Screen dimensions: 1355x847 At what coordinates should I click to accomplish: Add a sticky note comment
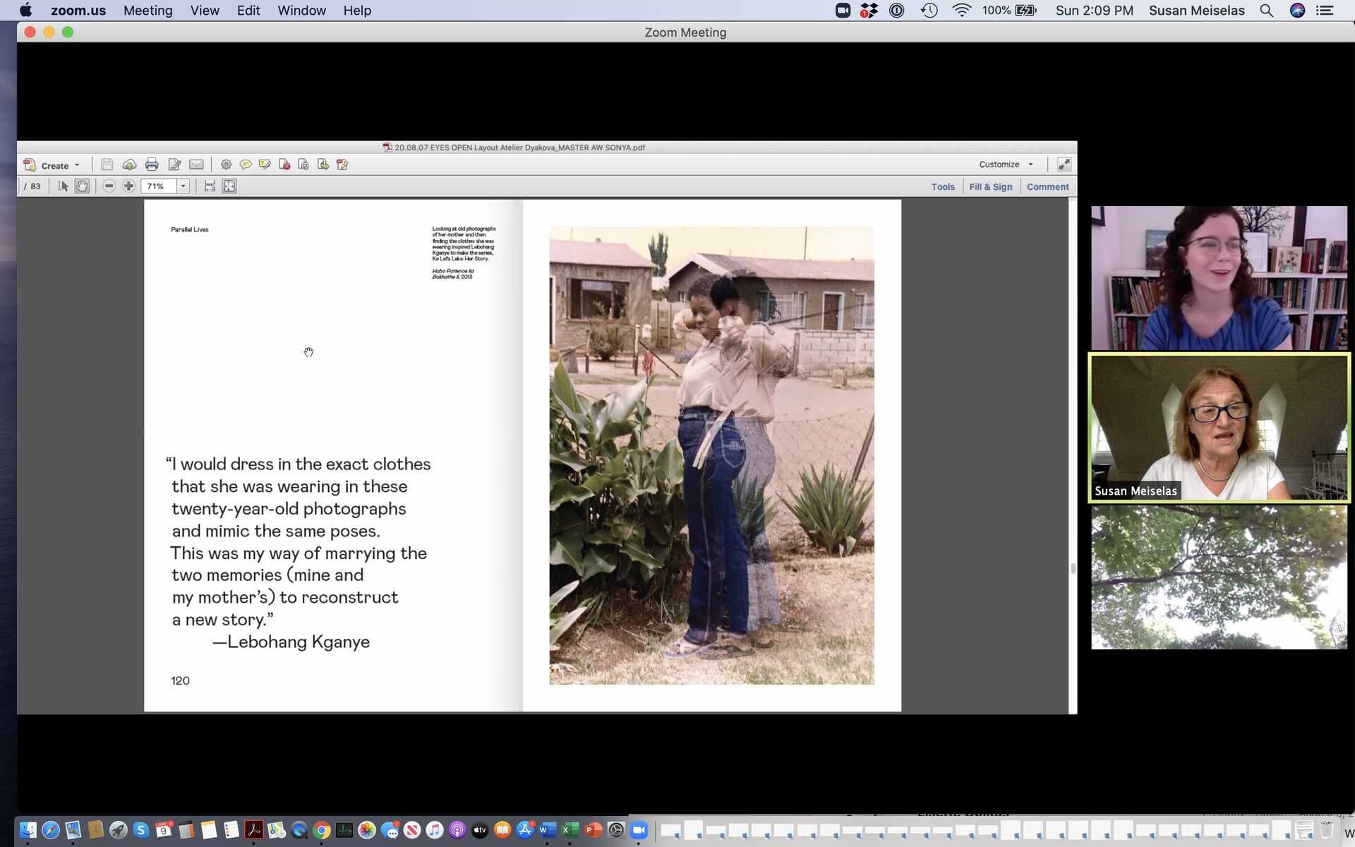coord(245,164)
